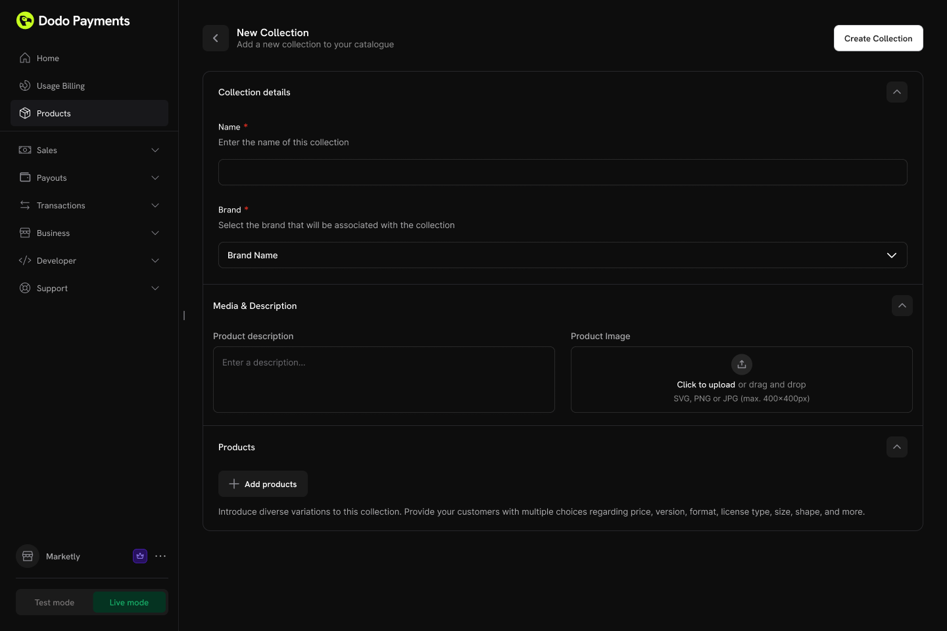Viewport: 947px width, 631px height.
Task: Click the Marketly workspace avatar icon
Action: 28,556
